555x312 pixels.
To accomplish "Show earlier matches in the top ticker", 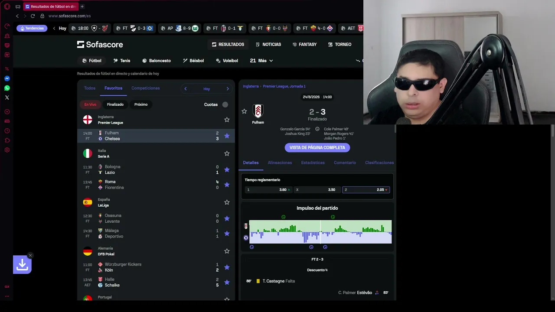I will pyautogui.click(x=54, y=28).
